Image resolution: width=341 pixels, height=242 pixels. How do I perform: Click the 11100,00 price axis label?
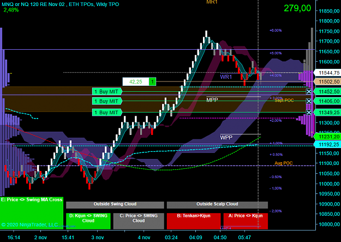(x=329, y=163)
